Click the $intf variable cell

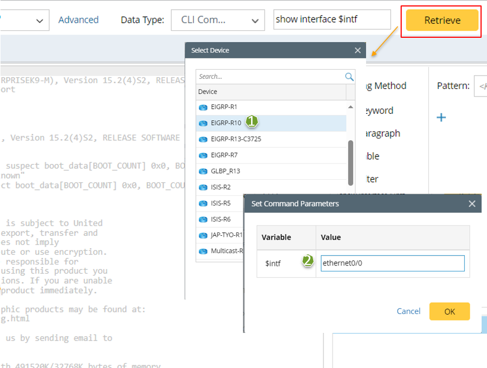(x=286, y=263)
